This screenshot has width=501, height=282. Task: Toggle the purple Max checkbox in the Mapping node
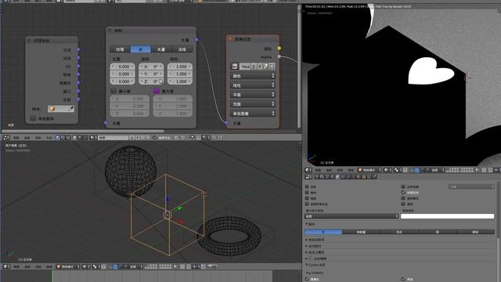tap(157, 91)
